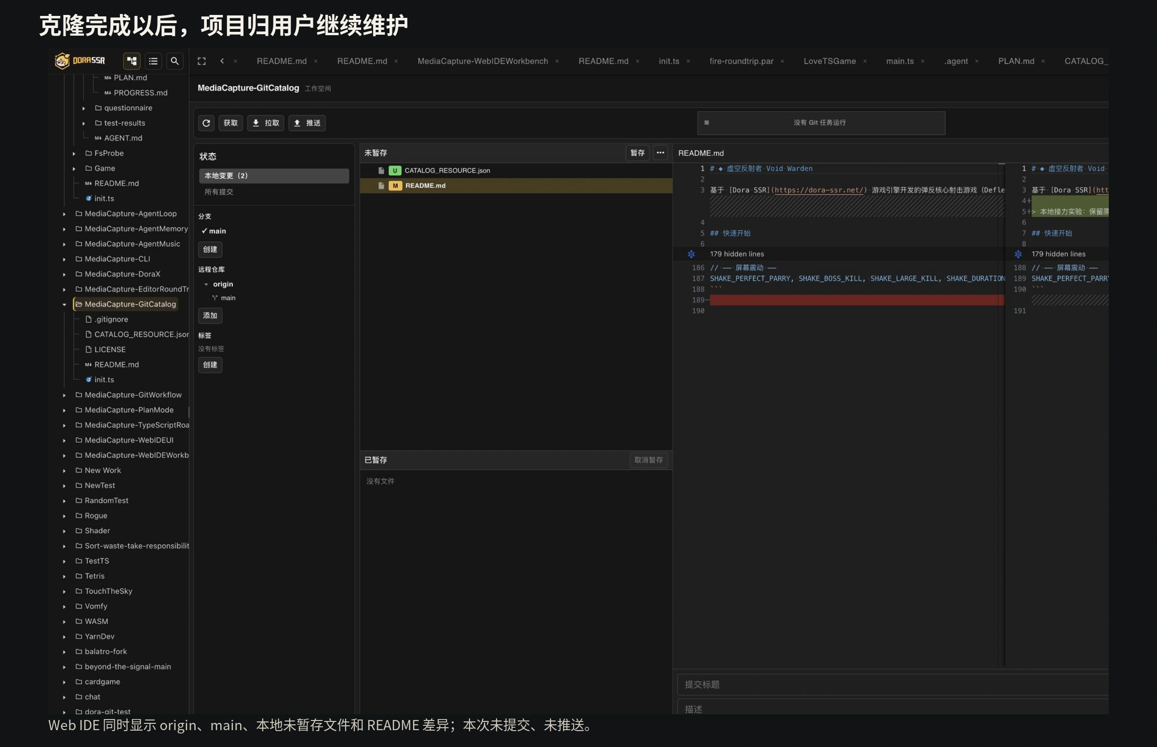Expand the Game folder
Viewport: 1157px width, 747px height.
pyautogui.click(x=74, y=168)
